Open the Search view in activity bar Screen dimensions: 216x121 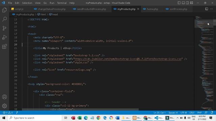coord(4,19)
